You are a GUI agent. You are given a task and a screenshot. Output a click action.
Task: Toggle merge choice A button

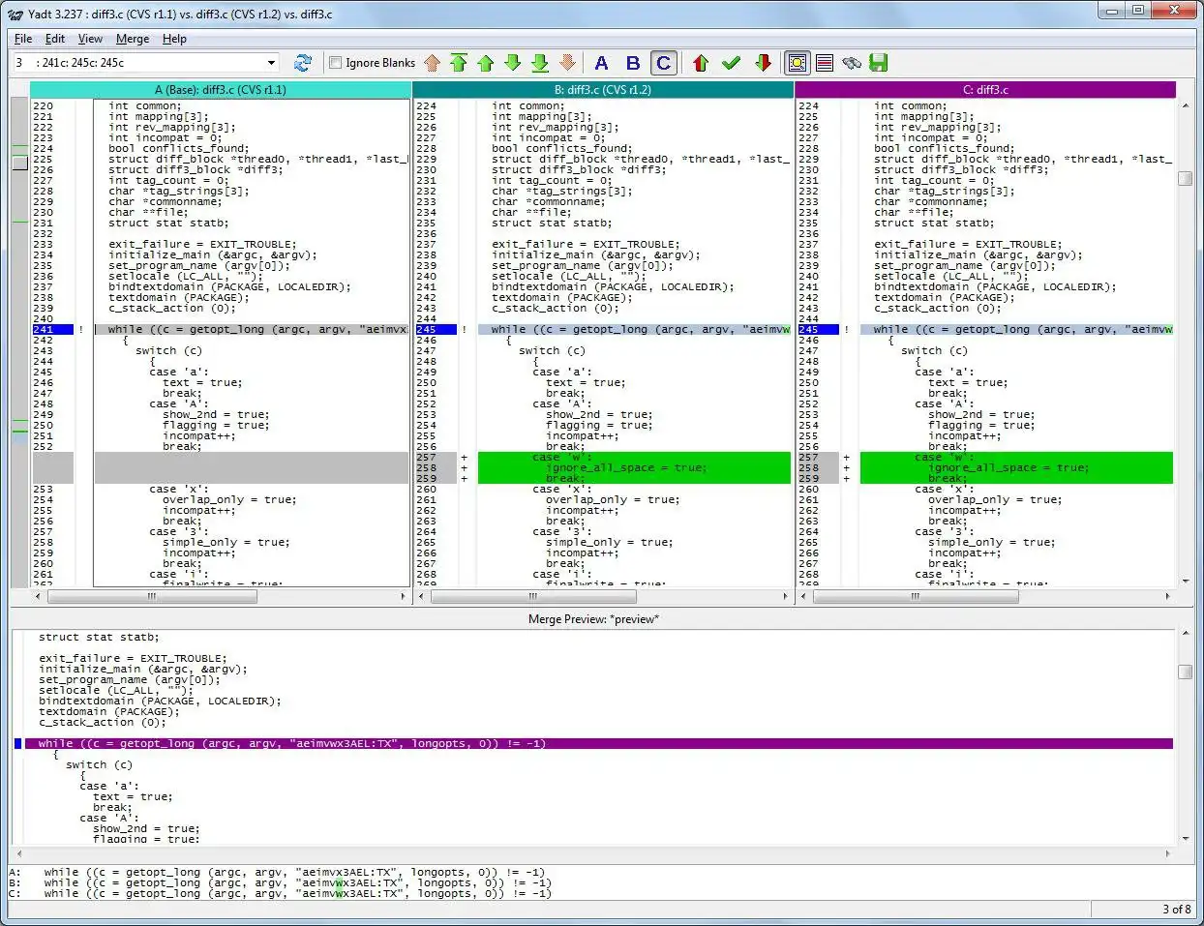pyautogui.click(x=601, y=63)
